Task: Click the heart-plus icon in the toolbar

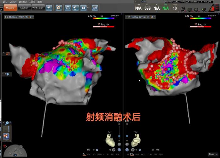Action: coord(49,8)
